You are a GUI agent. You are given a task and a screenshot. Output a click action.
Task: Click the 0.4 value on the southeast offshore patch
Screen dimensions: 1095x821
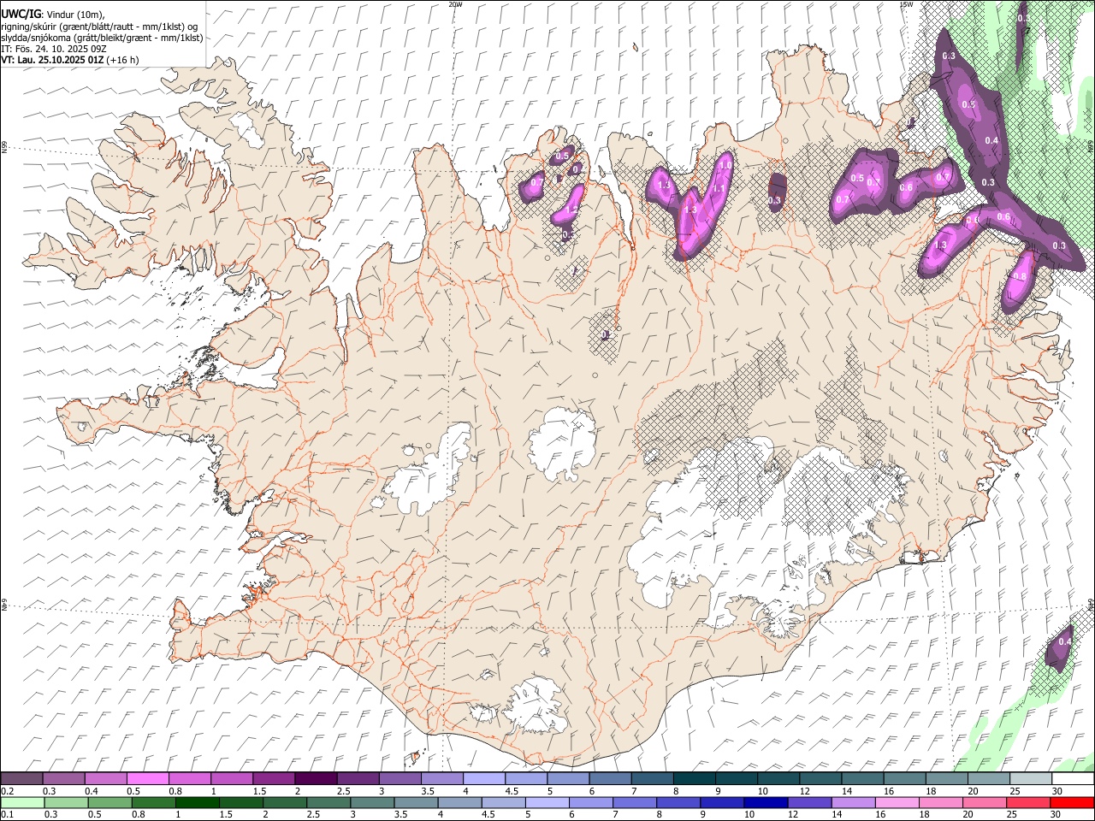[1065, 641]
